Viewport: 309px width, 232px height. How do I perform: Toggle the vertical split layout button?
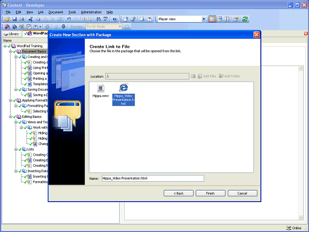tap(227, 19)
